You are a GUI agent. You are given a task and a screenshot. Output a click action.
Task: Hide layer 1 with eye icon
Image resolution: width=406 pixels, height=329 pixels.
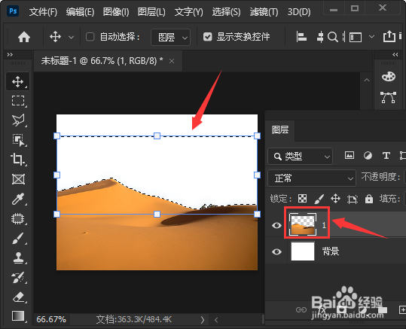(276, 225)
